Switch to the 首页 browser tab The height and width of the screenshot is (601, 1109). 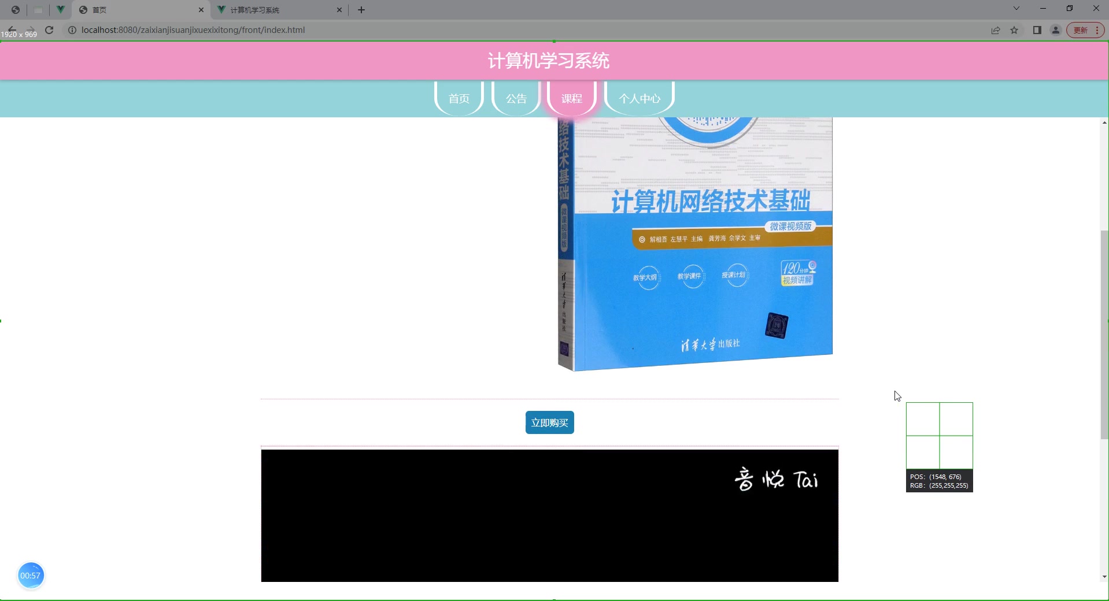(x=142, y=10)
